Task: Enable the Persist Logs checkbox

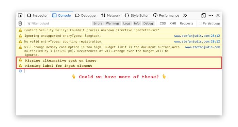Action: click(200, 23)
